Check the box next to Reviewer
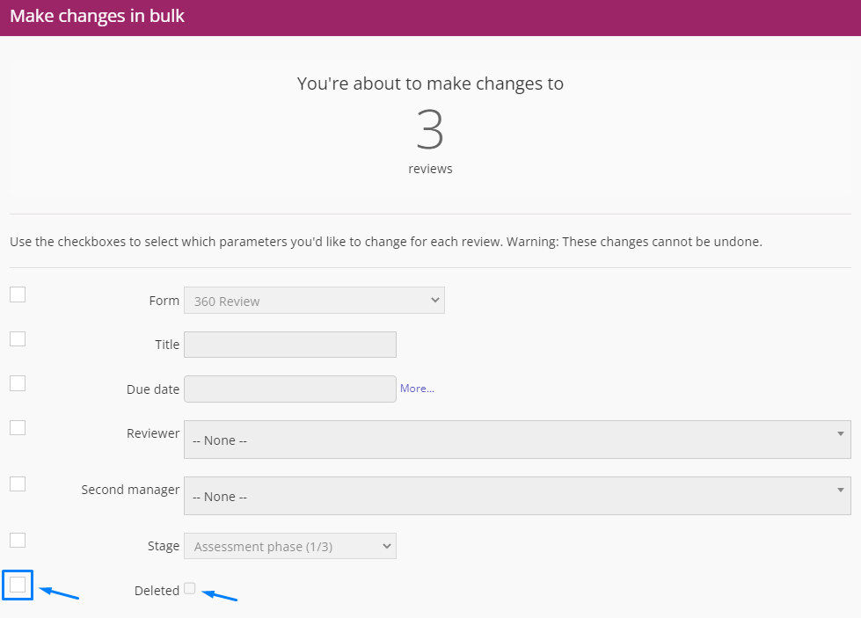Viewport: 861px width, 618px height. (18, 427)
